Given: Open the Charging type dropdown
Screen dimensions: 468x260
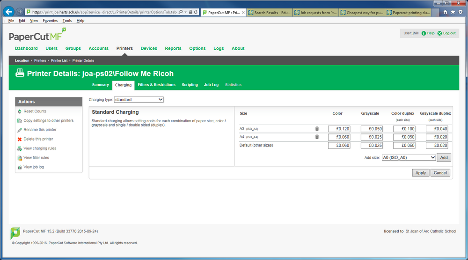Looking at the screenshot, I should tap(139, 99).
